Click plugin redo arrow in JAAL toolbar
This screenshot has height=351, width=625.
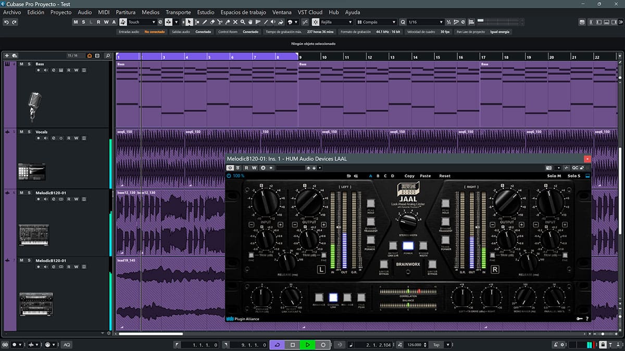click(356, 176)
